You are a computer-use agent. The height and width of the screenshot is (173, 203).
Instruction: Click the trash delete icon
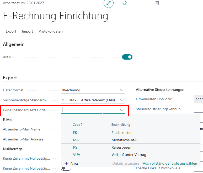point(157,3)
